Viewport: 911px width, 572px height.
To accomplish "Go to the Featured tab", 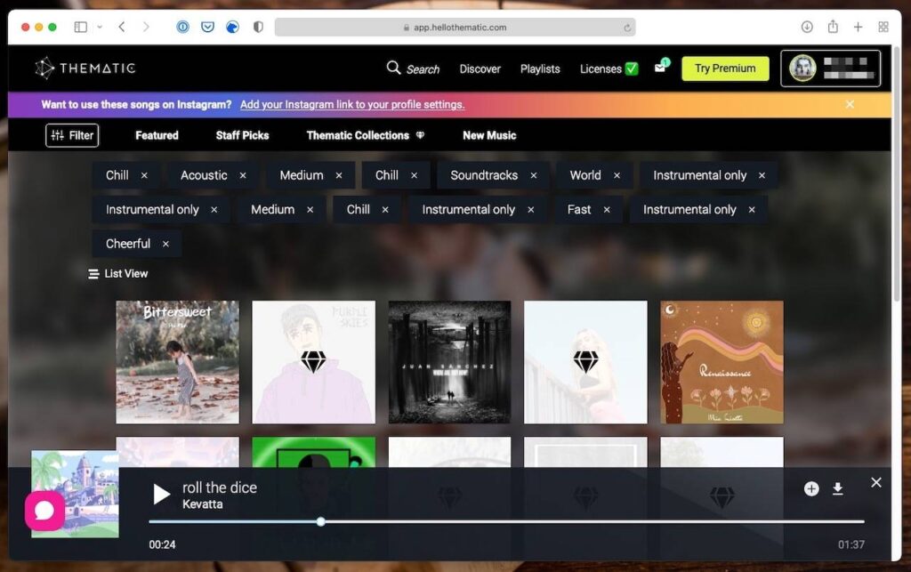I will pyautogui.click(x=157, y=135).
